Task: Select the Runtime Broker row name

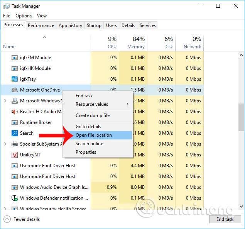Action: tap(36, 122)
